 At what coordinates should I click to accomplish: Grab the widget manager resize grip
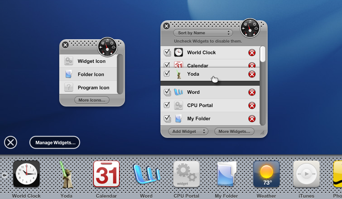point(262,133)
